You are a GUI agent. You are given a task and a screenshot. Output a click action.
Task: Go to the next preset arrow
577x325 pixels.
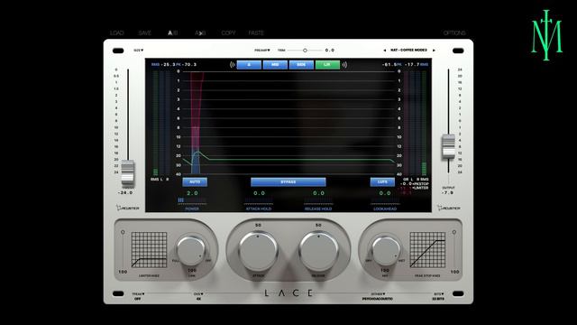[434, 51]
